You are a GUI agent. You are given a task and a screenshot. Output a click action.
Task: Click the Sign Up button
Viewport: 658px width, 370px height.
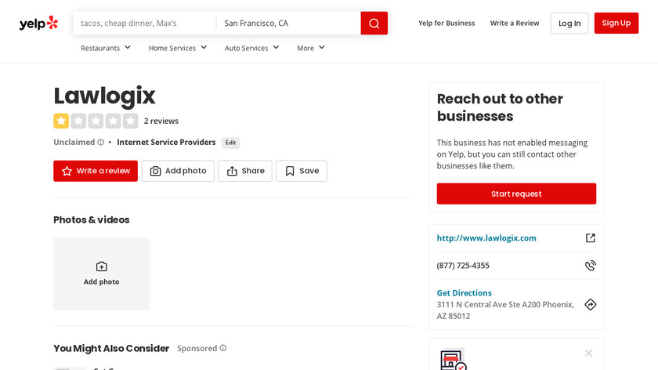pos(616,23)
